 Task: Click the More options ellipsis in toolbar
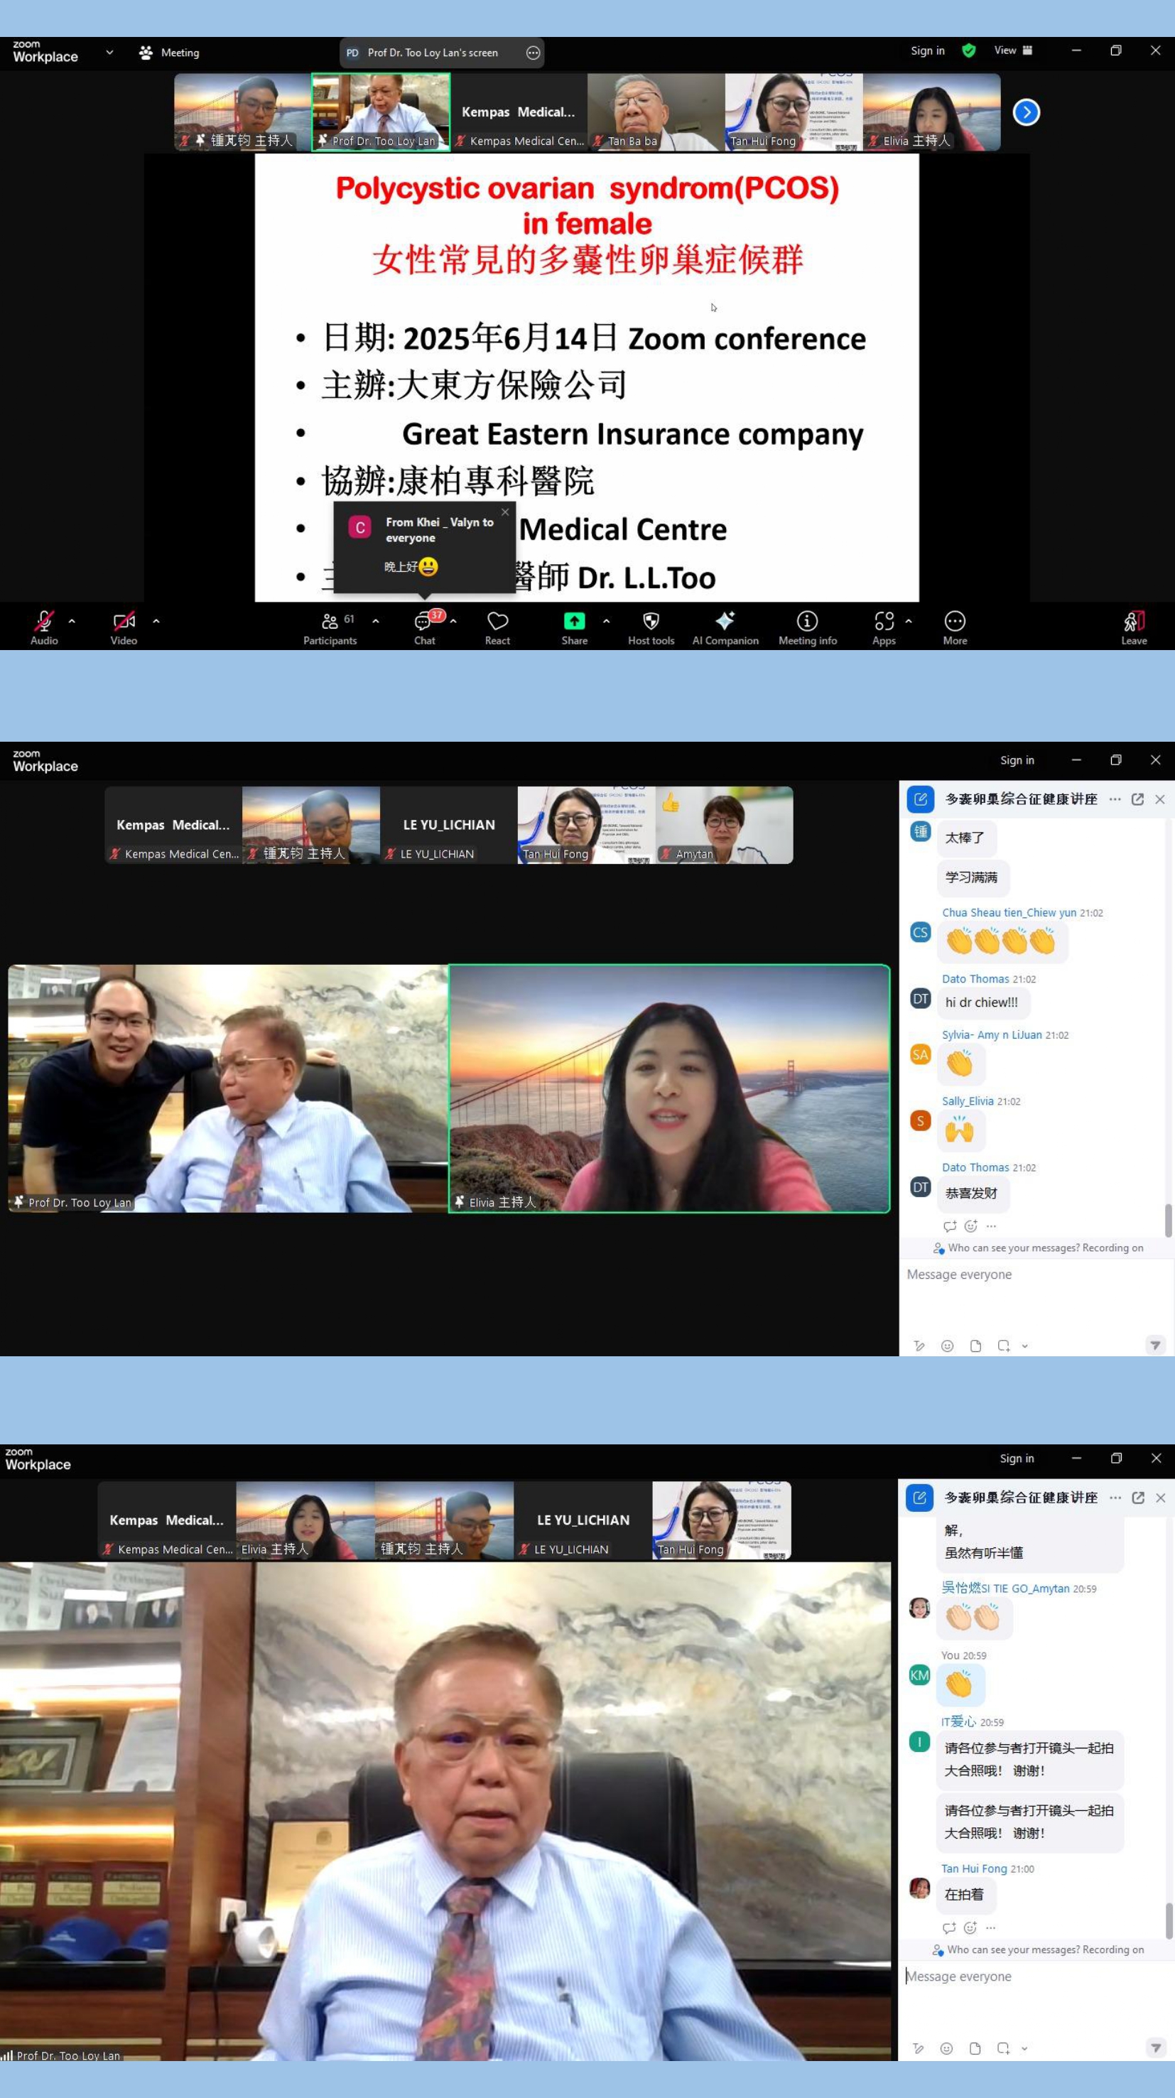(x=954, y=625)
